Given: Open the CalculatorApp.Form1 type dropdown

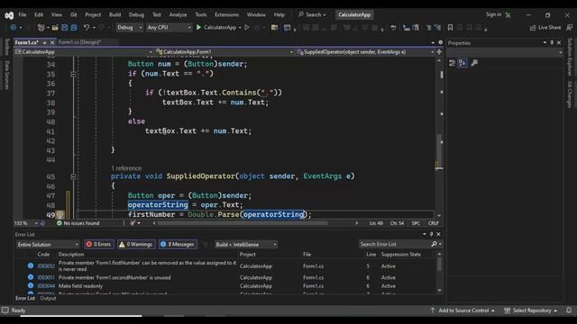Looking at the screenshot, I should [x=224, y=52].
